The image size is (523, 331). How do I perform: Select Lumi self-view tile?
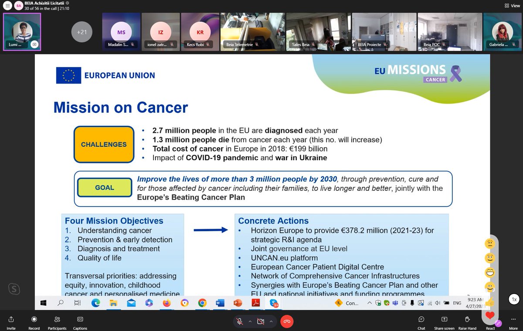(x=22, y=32)
